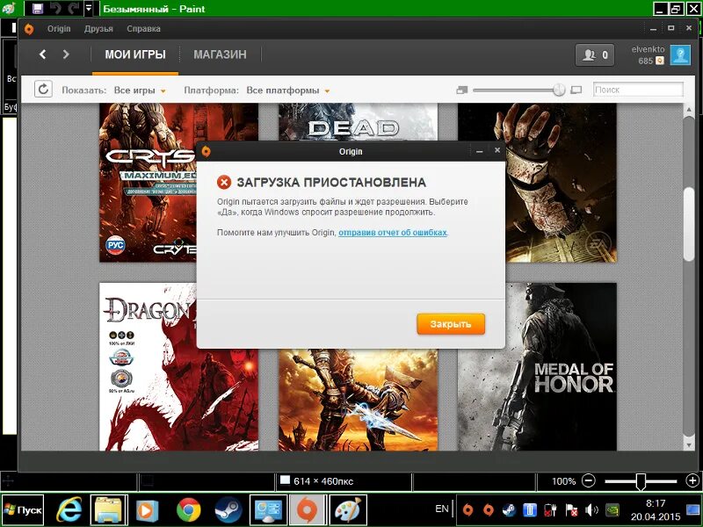Click the Origin logo in the main window menu bar
Image resolution: width=703 pixels, height=527 pixels.
[x=29, y=29]
